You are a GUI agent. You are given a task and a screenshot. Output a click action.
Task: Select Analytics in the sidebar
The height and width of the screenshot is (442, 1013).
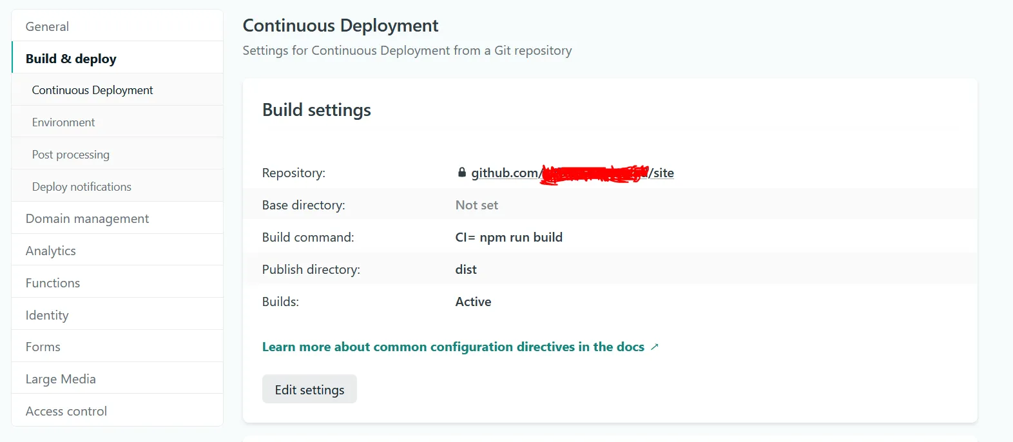(51, 251)
